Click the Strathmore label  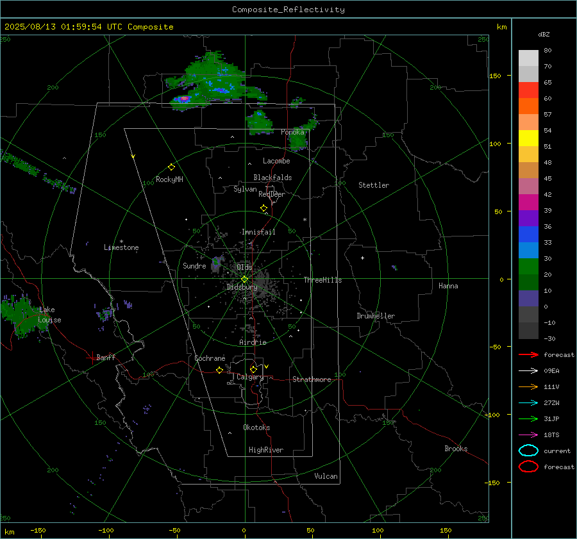pos(312,379)
